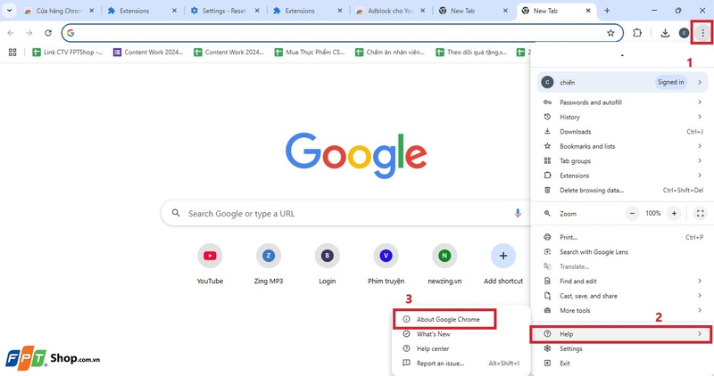This screenshot has height=376, width=714.
Task: Click the 100% zoom level value
Action: (653, 213)
